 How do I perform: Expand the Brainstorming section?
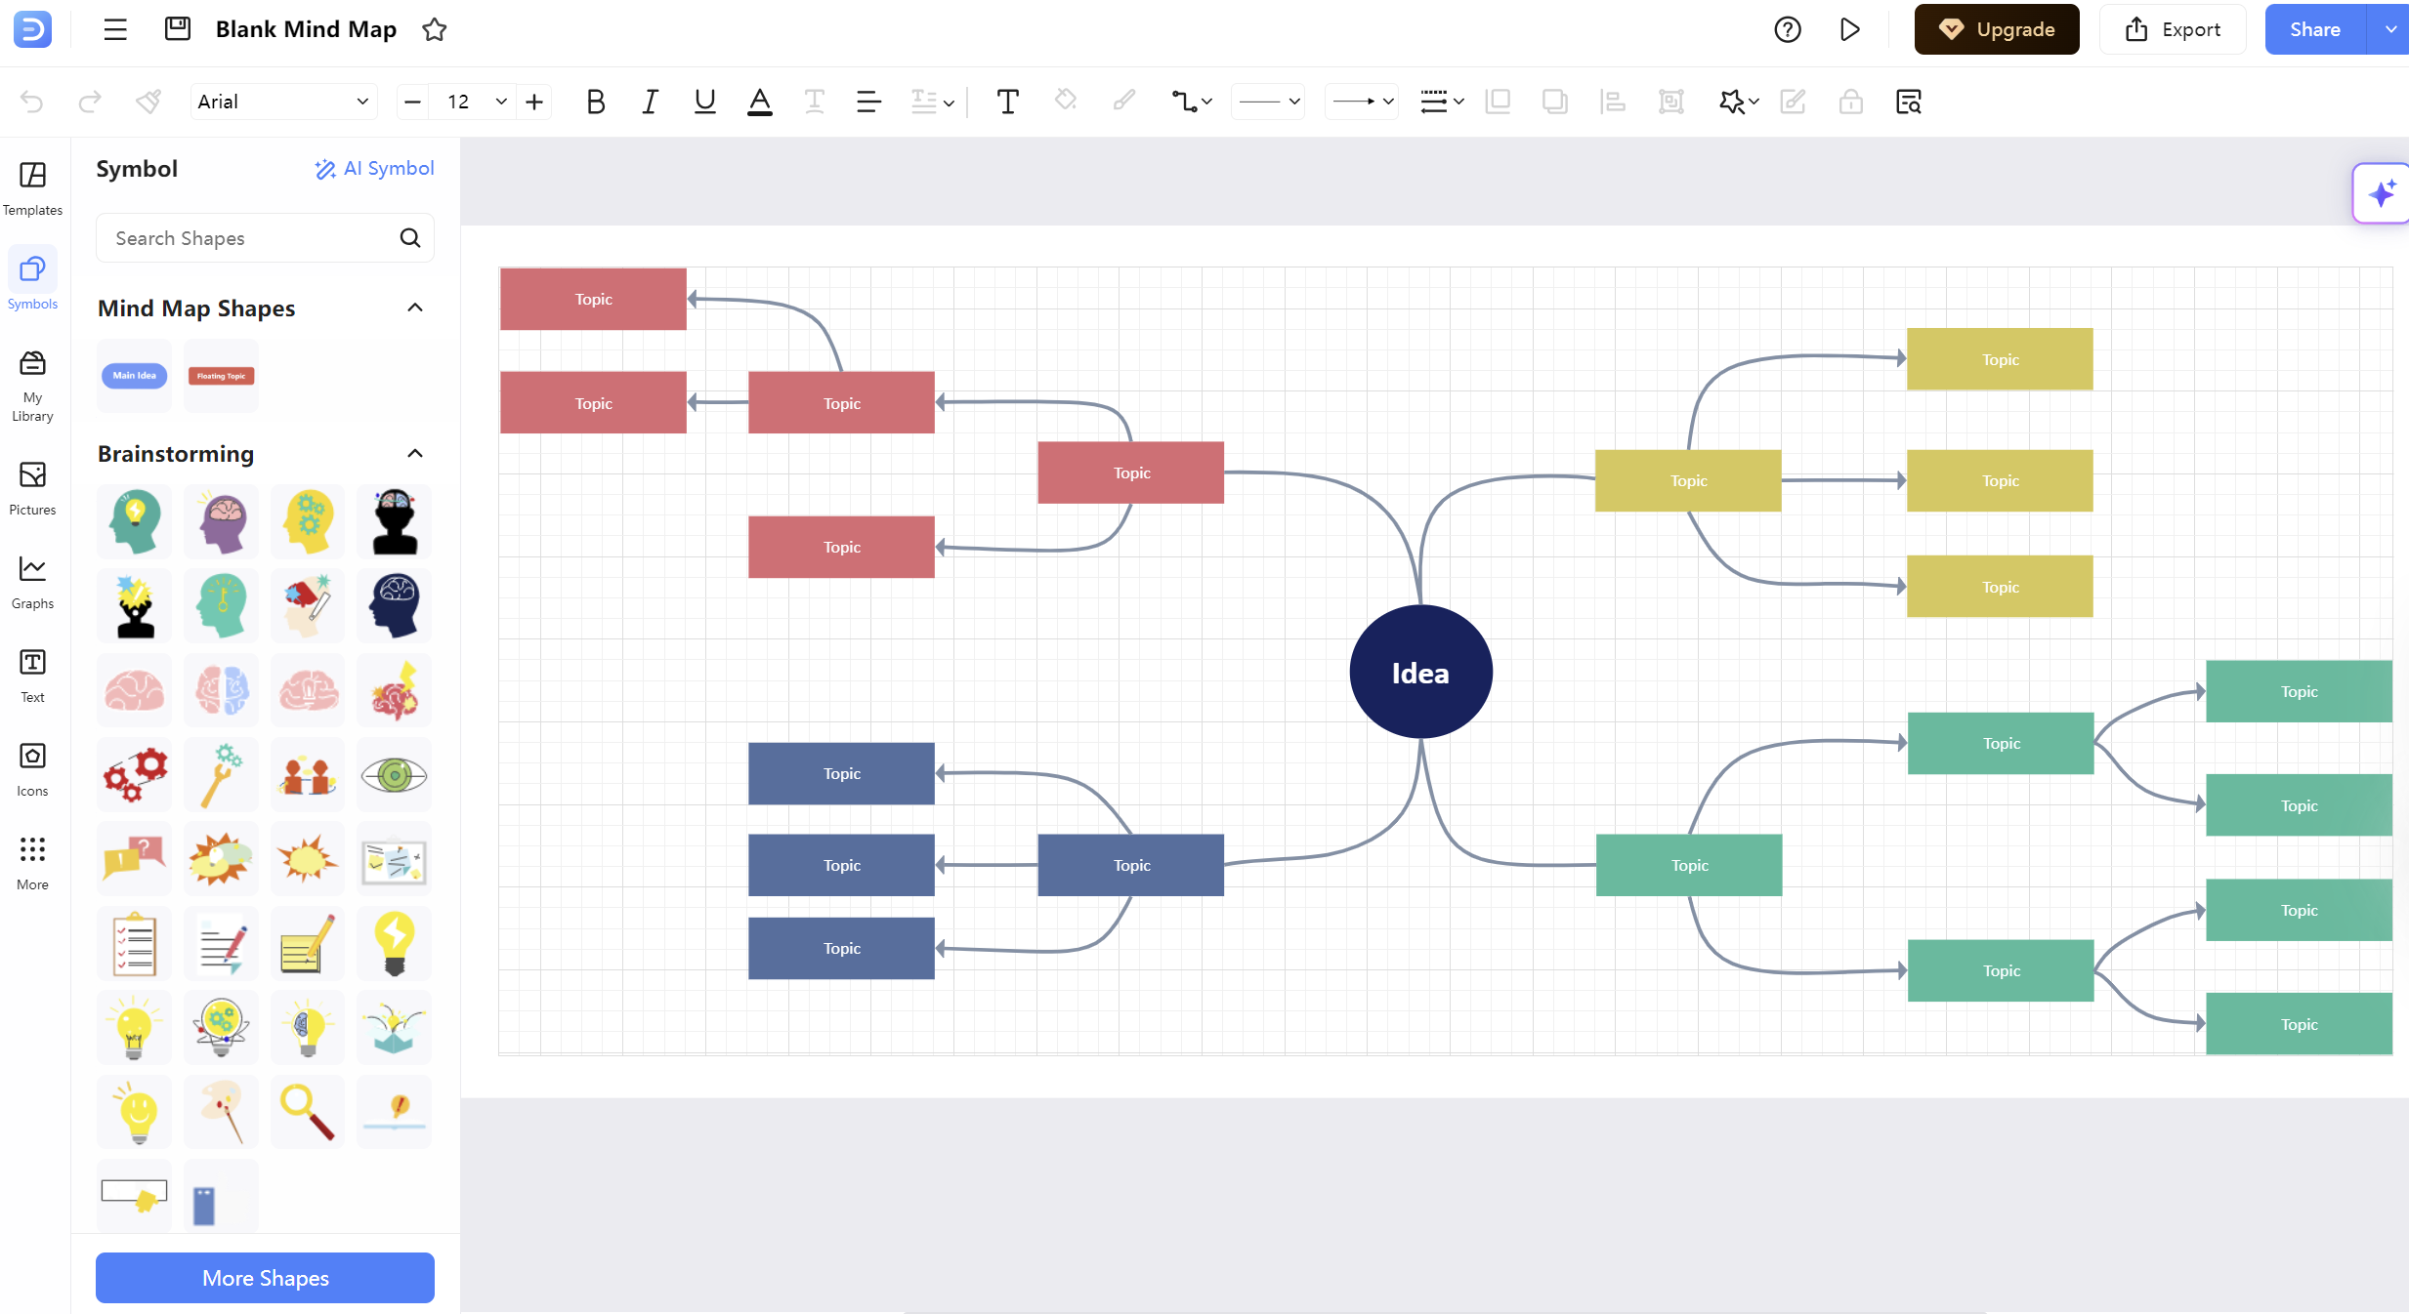tap(414, 453)
